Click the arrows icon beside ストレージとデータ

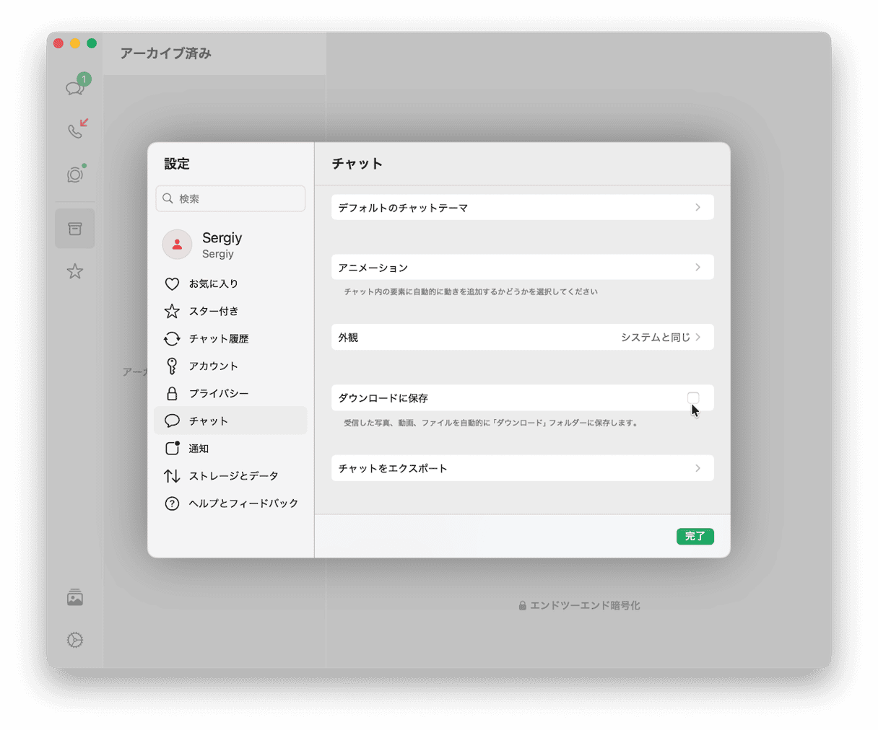(172, 475)
